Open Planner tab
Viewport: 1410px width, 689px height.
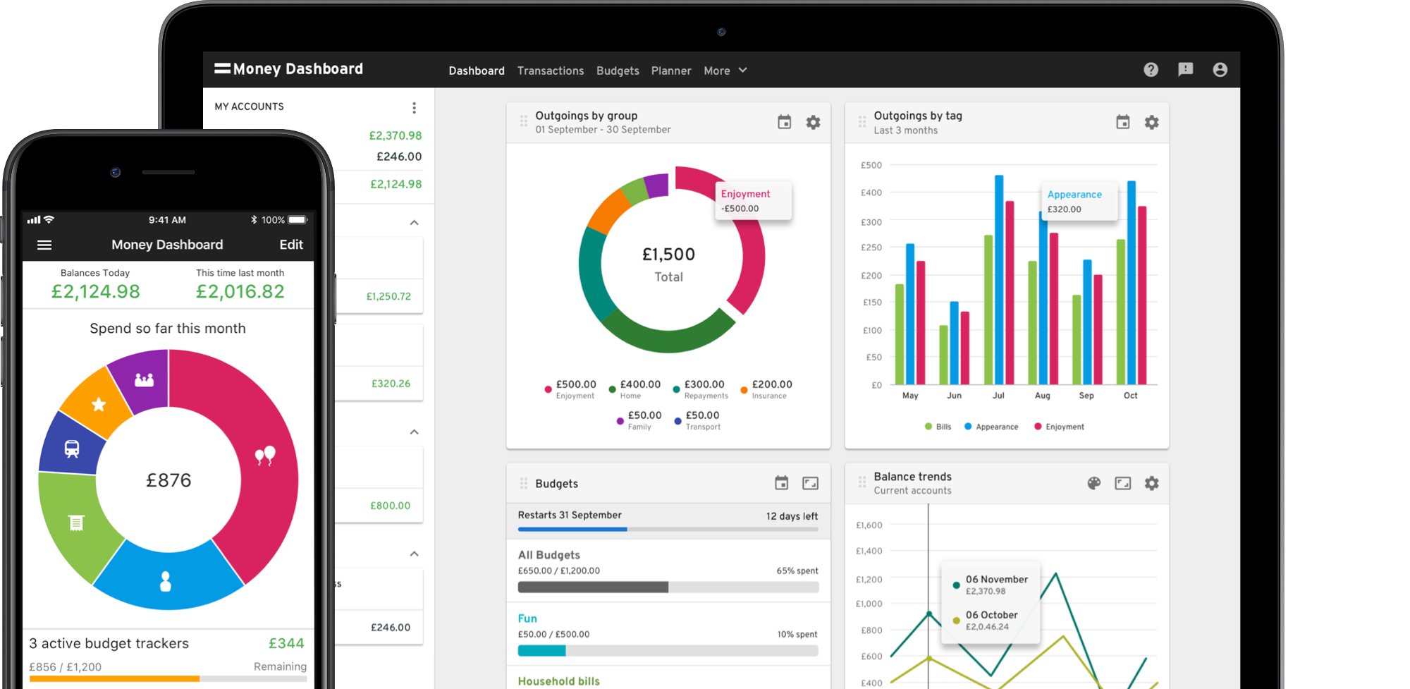[671, 71]
